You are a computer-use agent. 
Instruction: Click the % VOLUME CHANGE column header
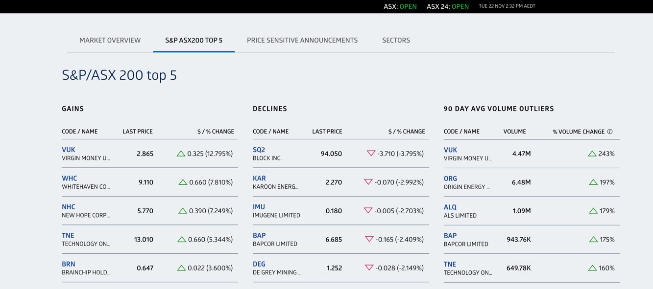point(579,132)
